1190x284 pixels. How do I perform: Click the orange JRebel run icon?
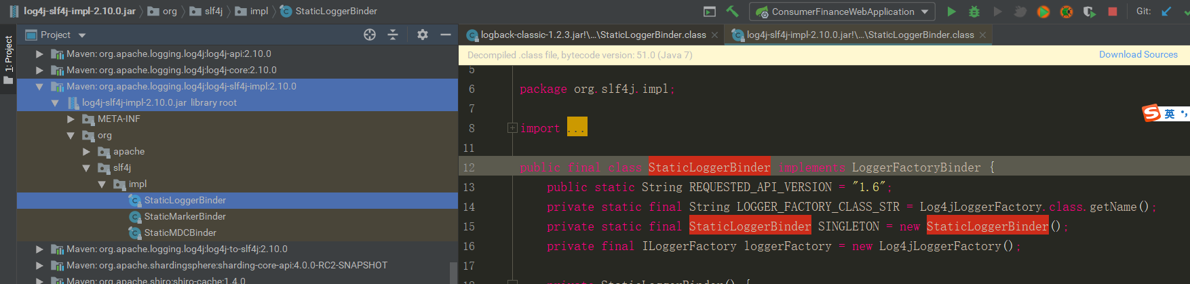point(1043,12)
